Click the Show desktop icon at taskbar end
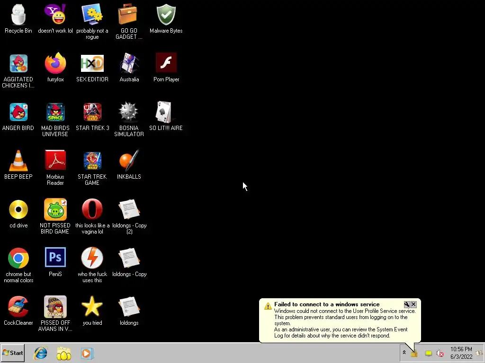This screenshot has height=363, width=485. click(x=480, y=353)
